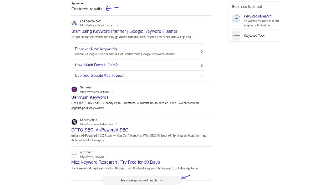This screenshot has height=189, width=336.
Task: Click the moz.com site name label
Action: 86,152
